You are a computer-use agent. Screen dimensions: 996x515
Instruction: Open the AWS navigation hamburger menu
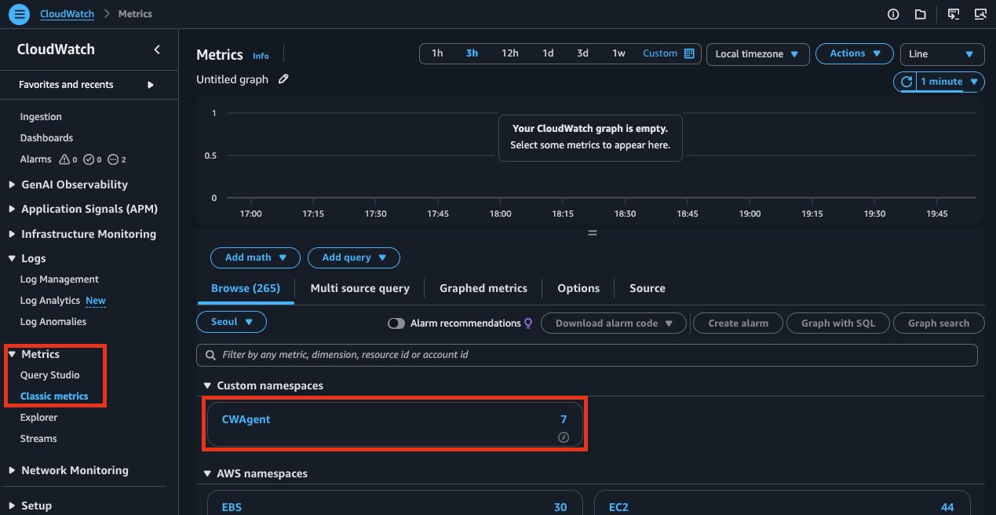(20, 14)
